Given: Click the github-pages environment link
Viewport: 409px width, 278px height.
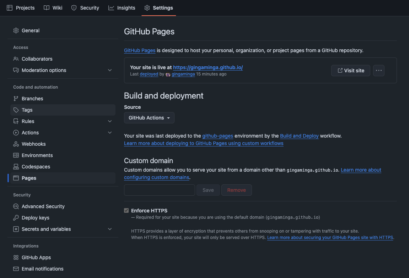Looking at the screenshot, I should [x=217, y=136].
